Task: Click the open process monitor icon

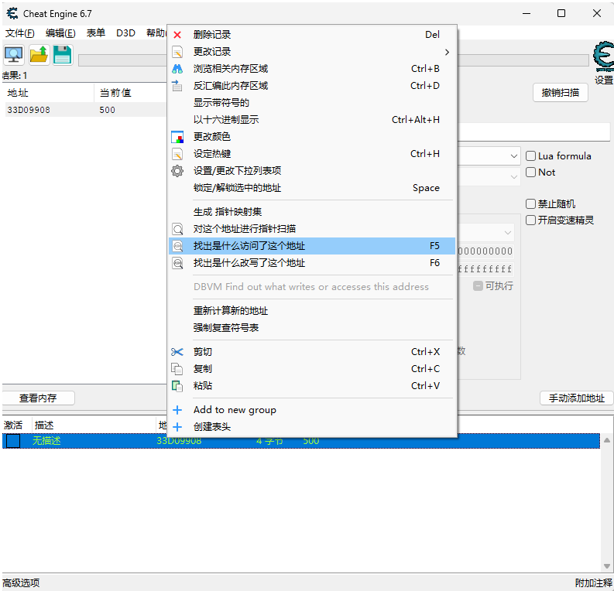Action: [13, 55]
